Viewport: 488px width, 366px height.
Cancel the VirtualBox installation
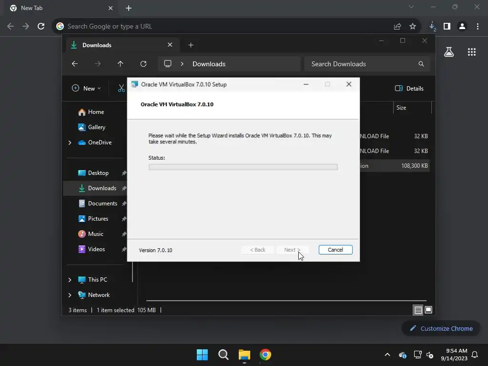[335, 250]
